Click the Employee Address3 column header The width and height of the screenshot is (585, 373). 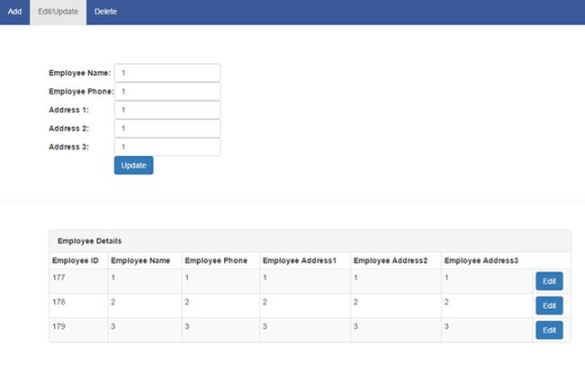tap(481, 260)
